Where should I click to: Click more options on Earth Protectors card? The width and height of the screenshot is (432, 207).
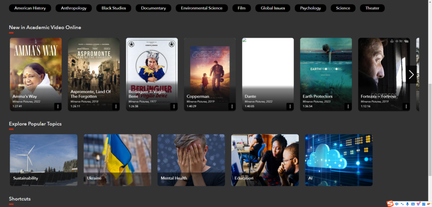pyautogui.click(x=348, y=106)
